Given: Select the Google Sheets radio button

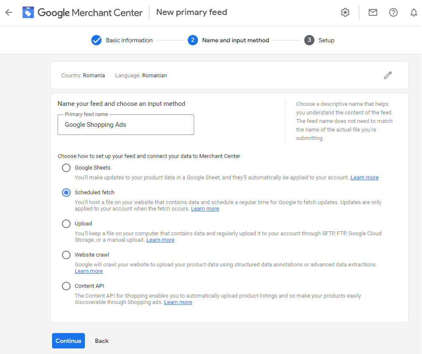Looking at the screenshot, I should coord(66,168).
